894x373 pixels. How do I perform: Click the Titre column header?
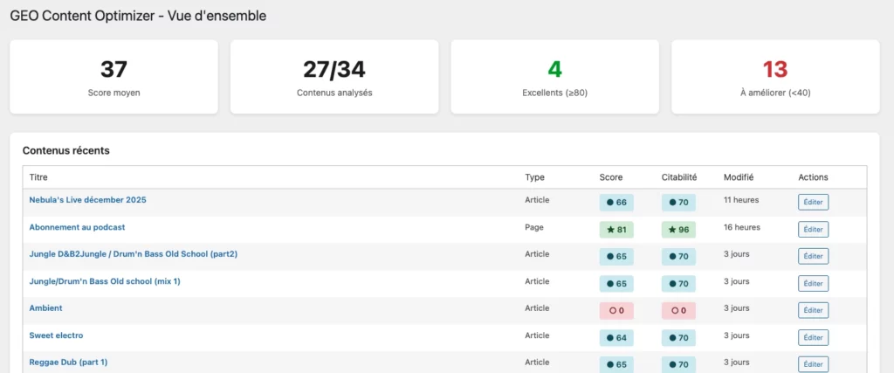pyautogui.click(x=38, y=177)
